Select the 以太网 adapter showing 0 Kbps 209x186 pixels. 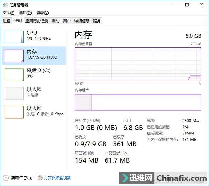pos(34,112)
